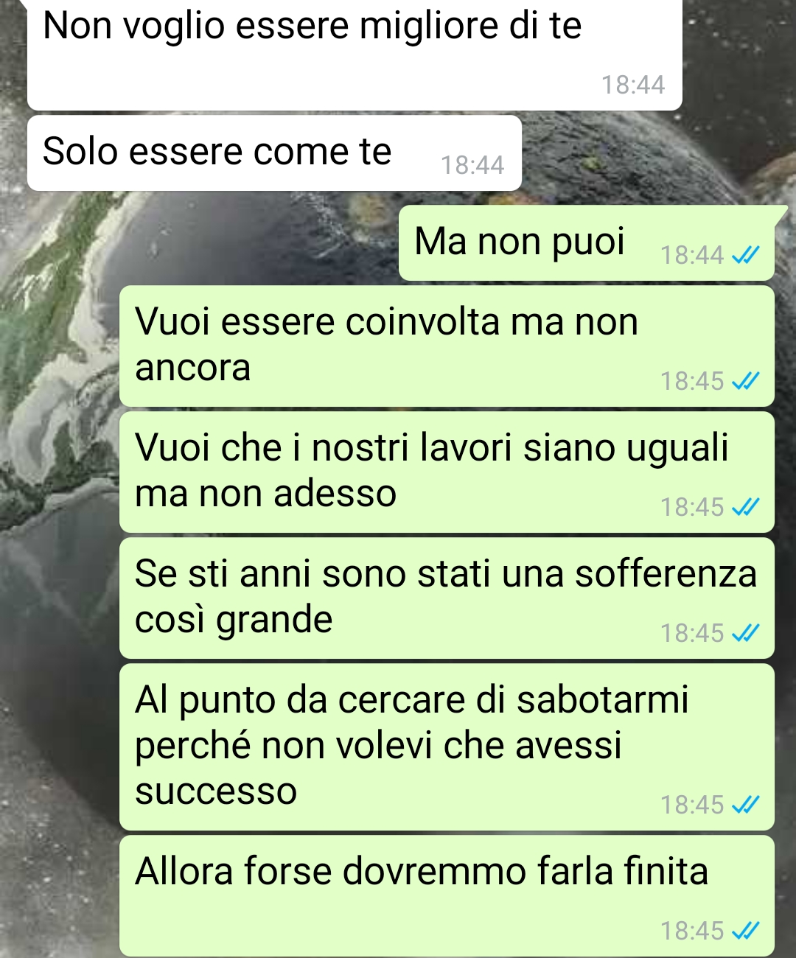Image resolution: width=796 pixels, height=958 pixels.
Task: Select 'Allora forse dovremmo farla finita' bubble
Action: [x=447, y=895]
